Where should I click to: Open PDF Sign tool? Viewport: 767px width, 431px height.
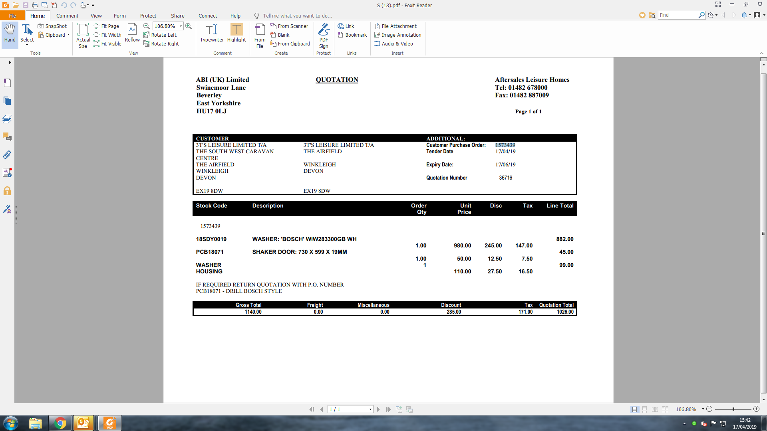click(324, 35)
